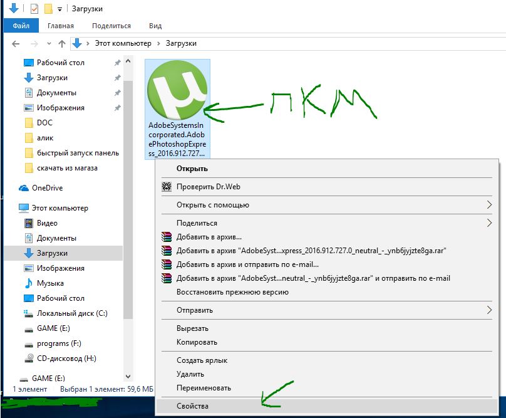The image size is (506, 418).
Task: Choose Вырезать in context menu
Action: [x=327, y=328]
